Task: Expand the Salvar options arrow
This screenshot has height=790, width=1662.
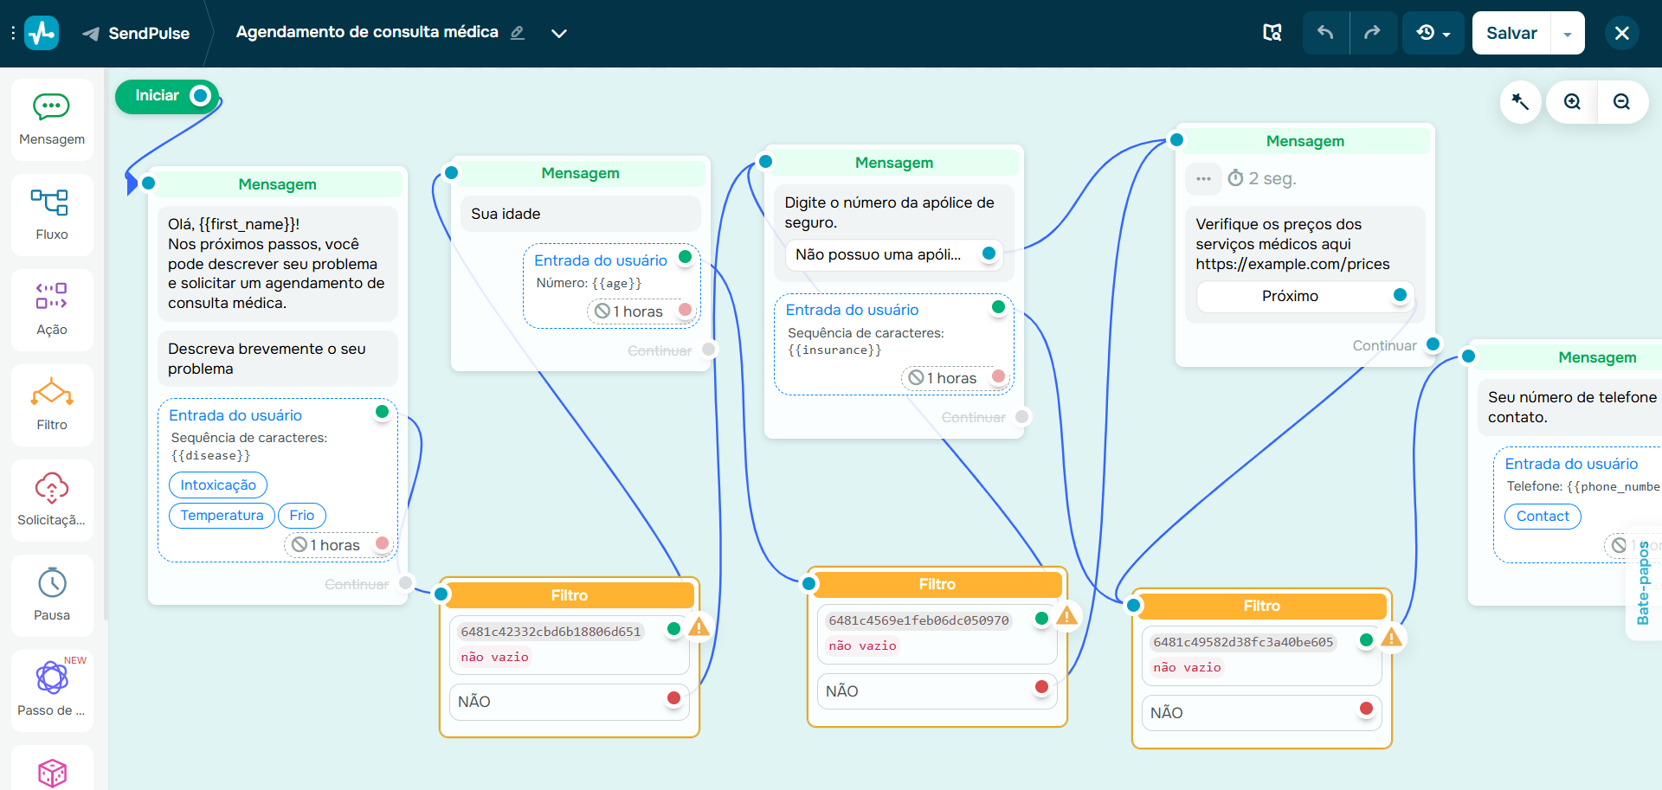Action: tap(1568, 33)
